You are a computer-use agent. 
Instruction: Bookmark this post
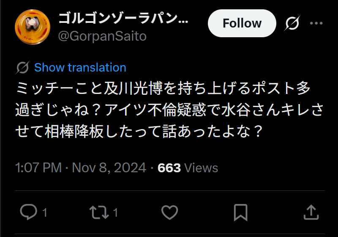(x=240, y=212)
